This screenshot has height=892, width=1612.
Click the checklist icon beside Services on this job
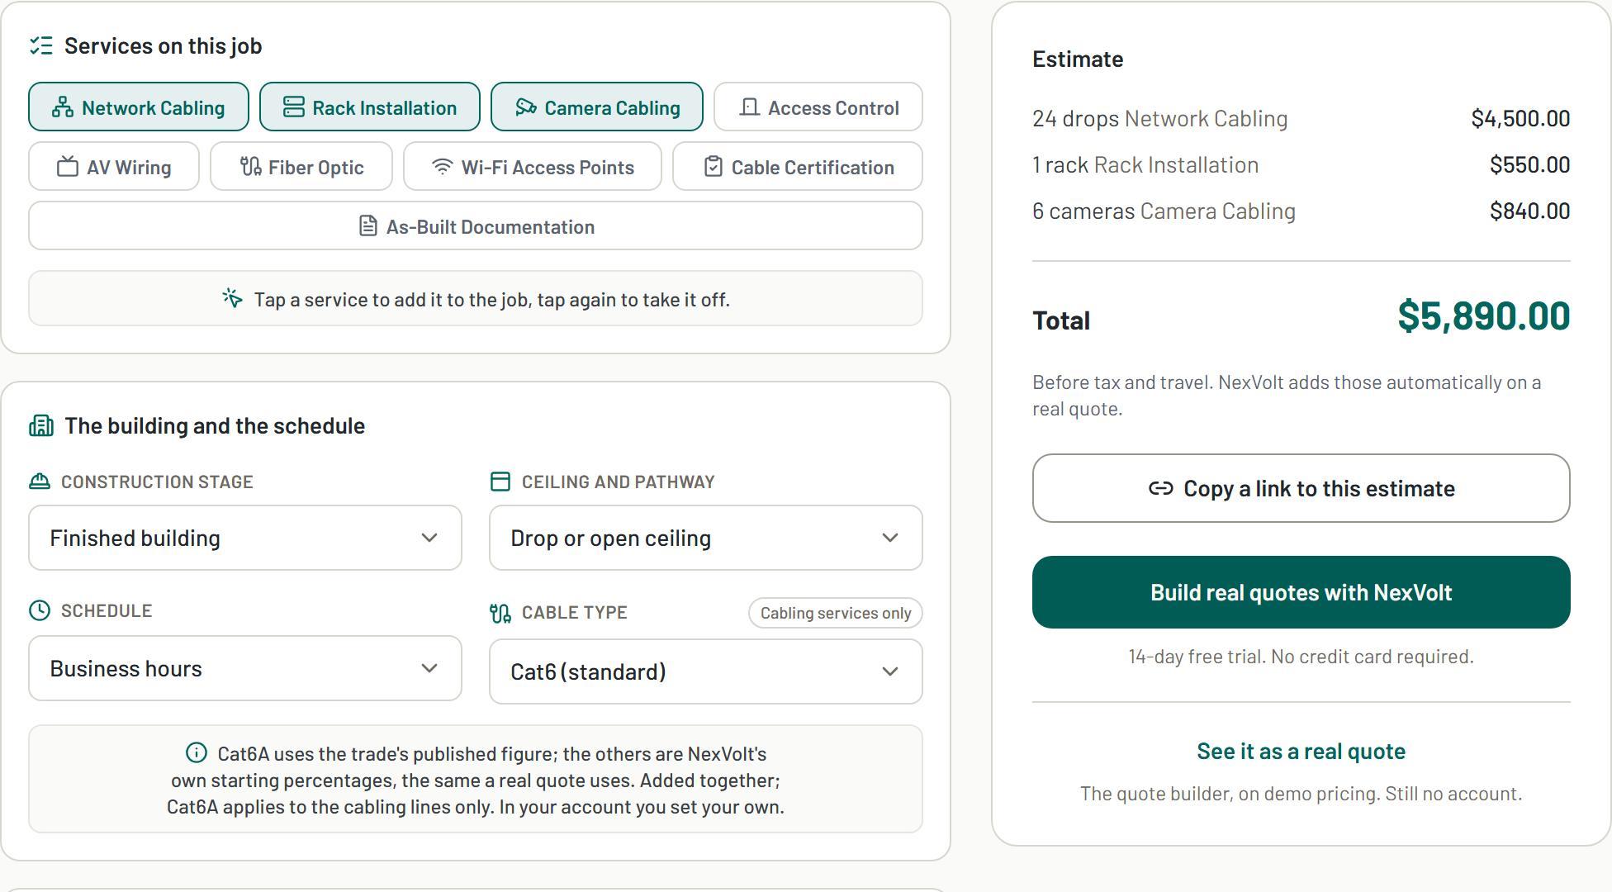[41, 45]
